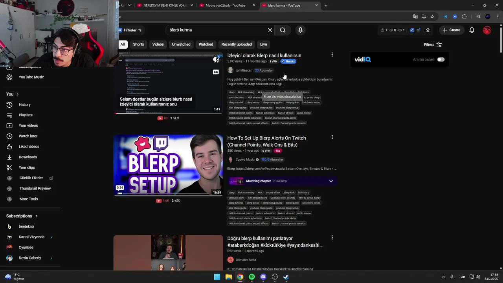This screenshot has width=503, height=283.
Task: Open the Chrome extensions puzzle icon
Action: 464,17
